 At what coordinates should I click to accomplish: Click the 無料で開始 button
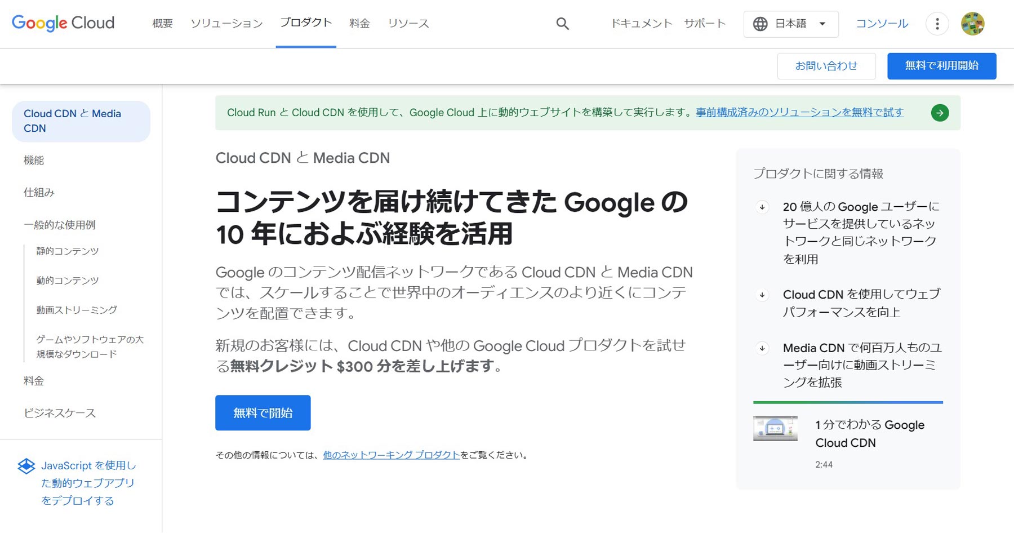[263, 413]
